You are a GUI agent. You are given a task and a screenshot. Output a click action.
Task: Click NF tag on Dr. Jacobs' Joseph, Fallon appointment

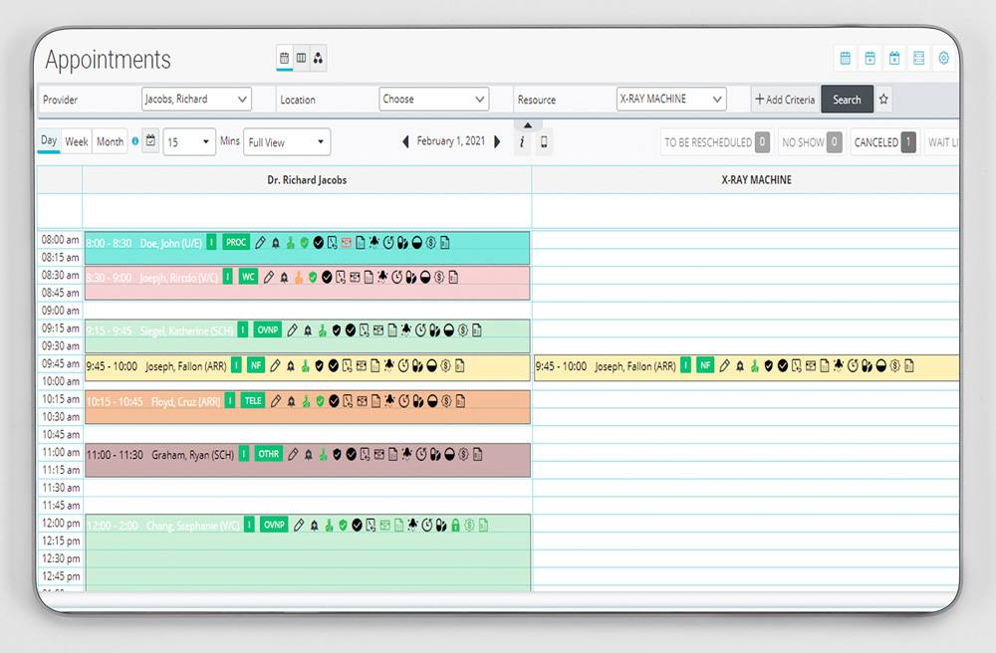(255, 365)
